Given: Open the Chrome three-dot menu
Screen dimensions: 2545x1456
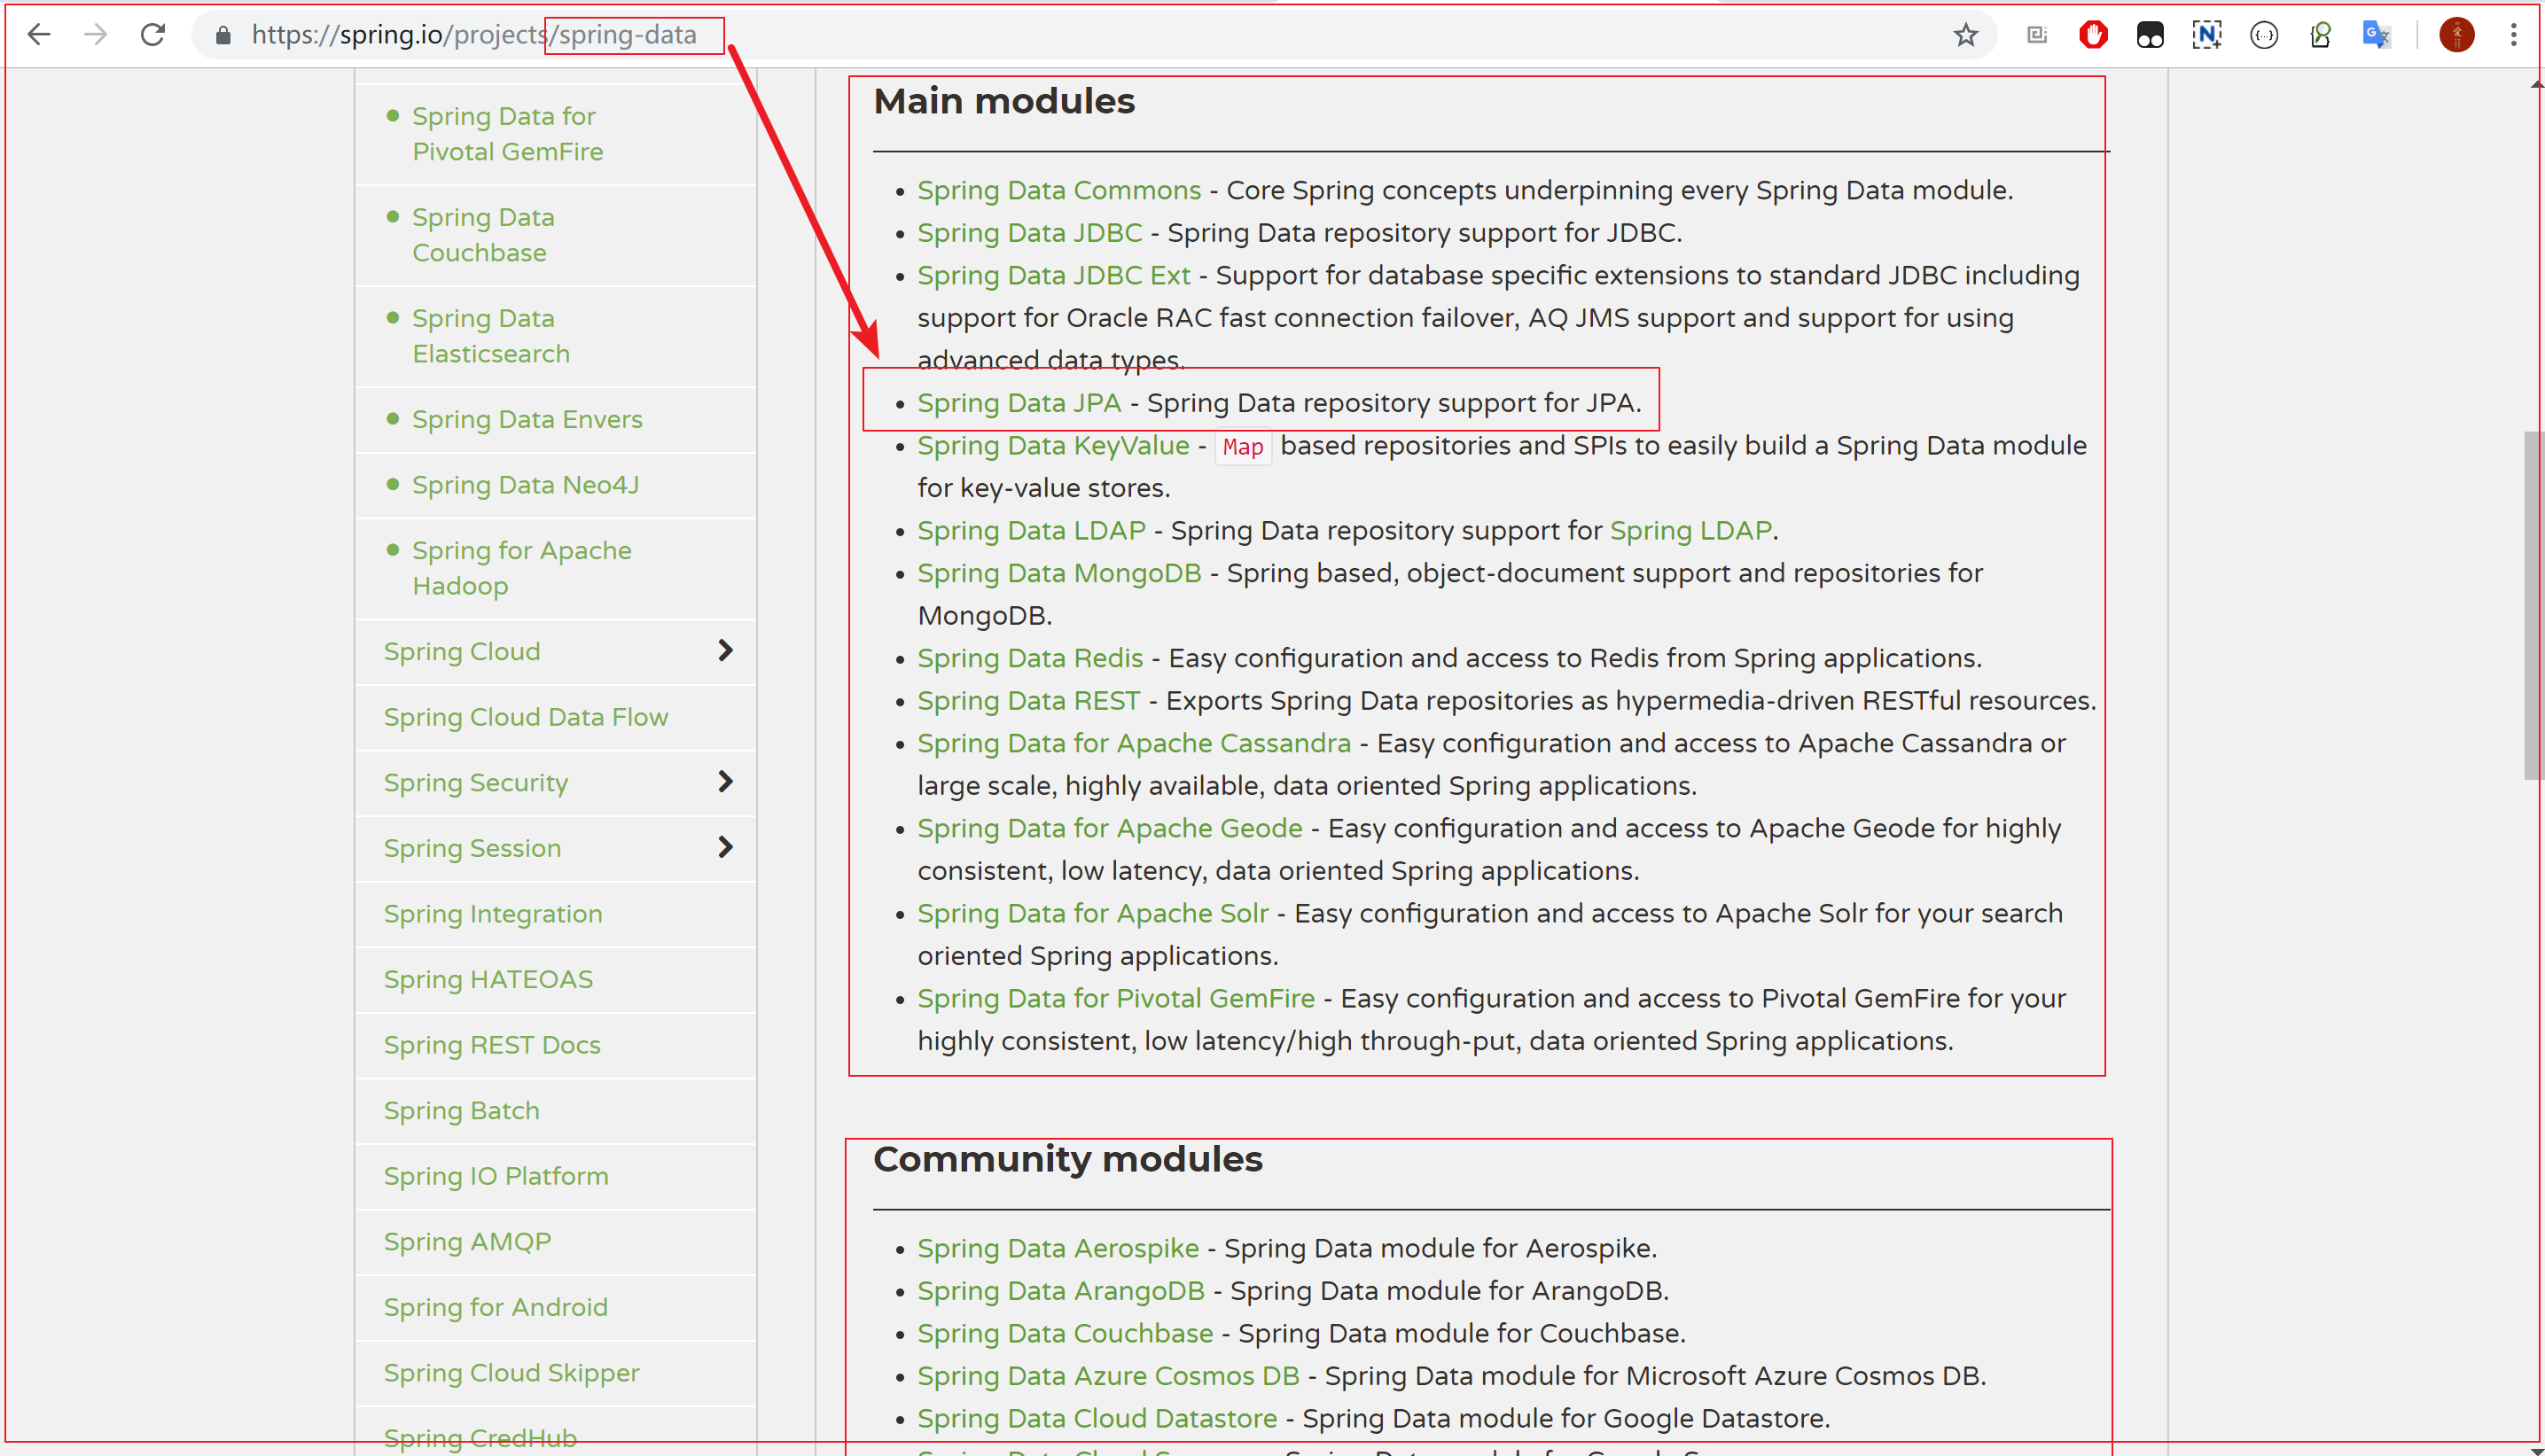Looking at the screenshot, I should (2514, 35).
